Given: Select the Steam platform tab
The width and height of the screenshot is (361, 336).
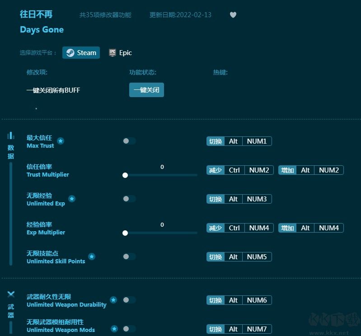Looking at the screenshot, I should pyautogui.click(x=81, y=53).
